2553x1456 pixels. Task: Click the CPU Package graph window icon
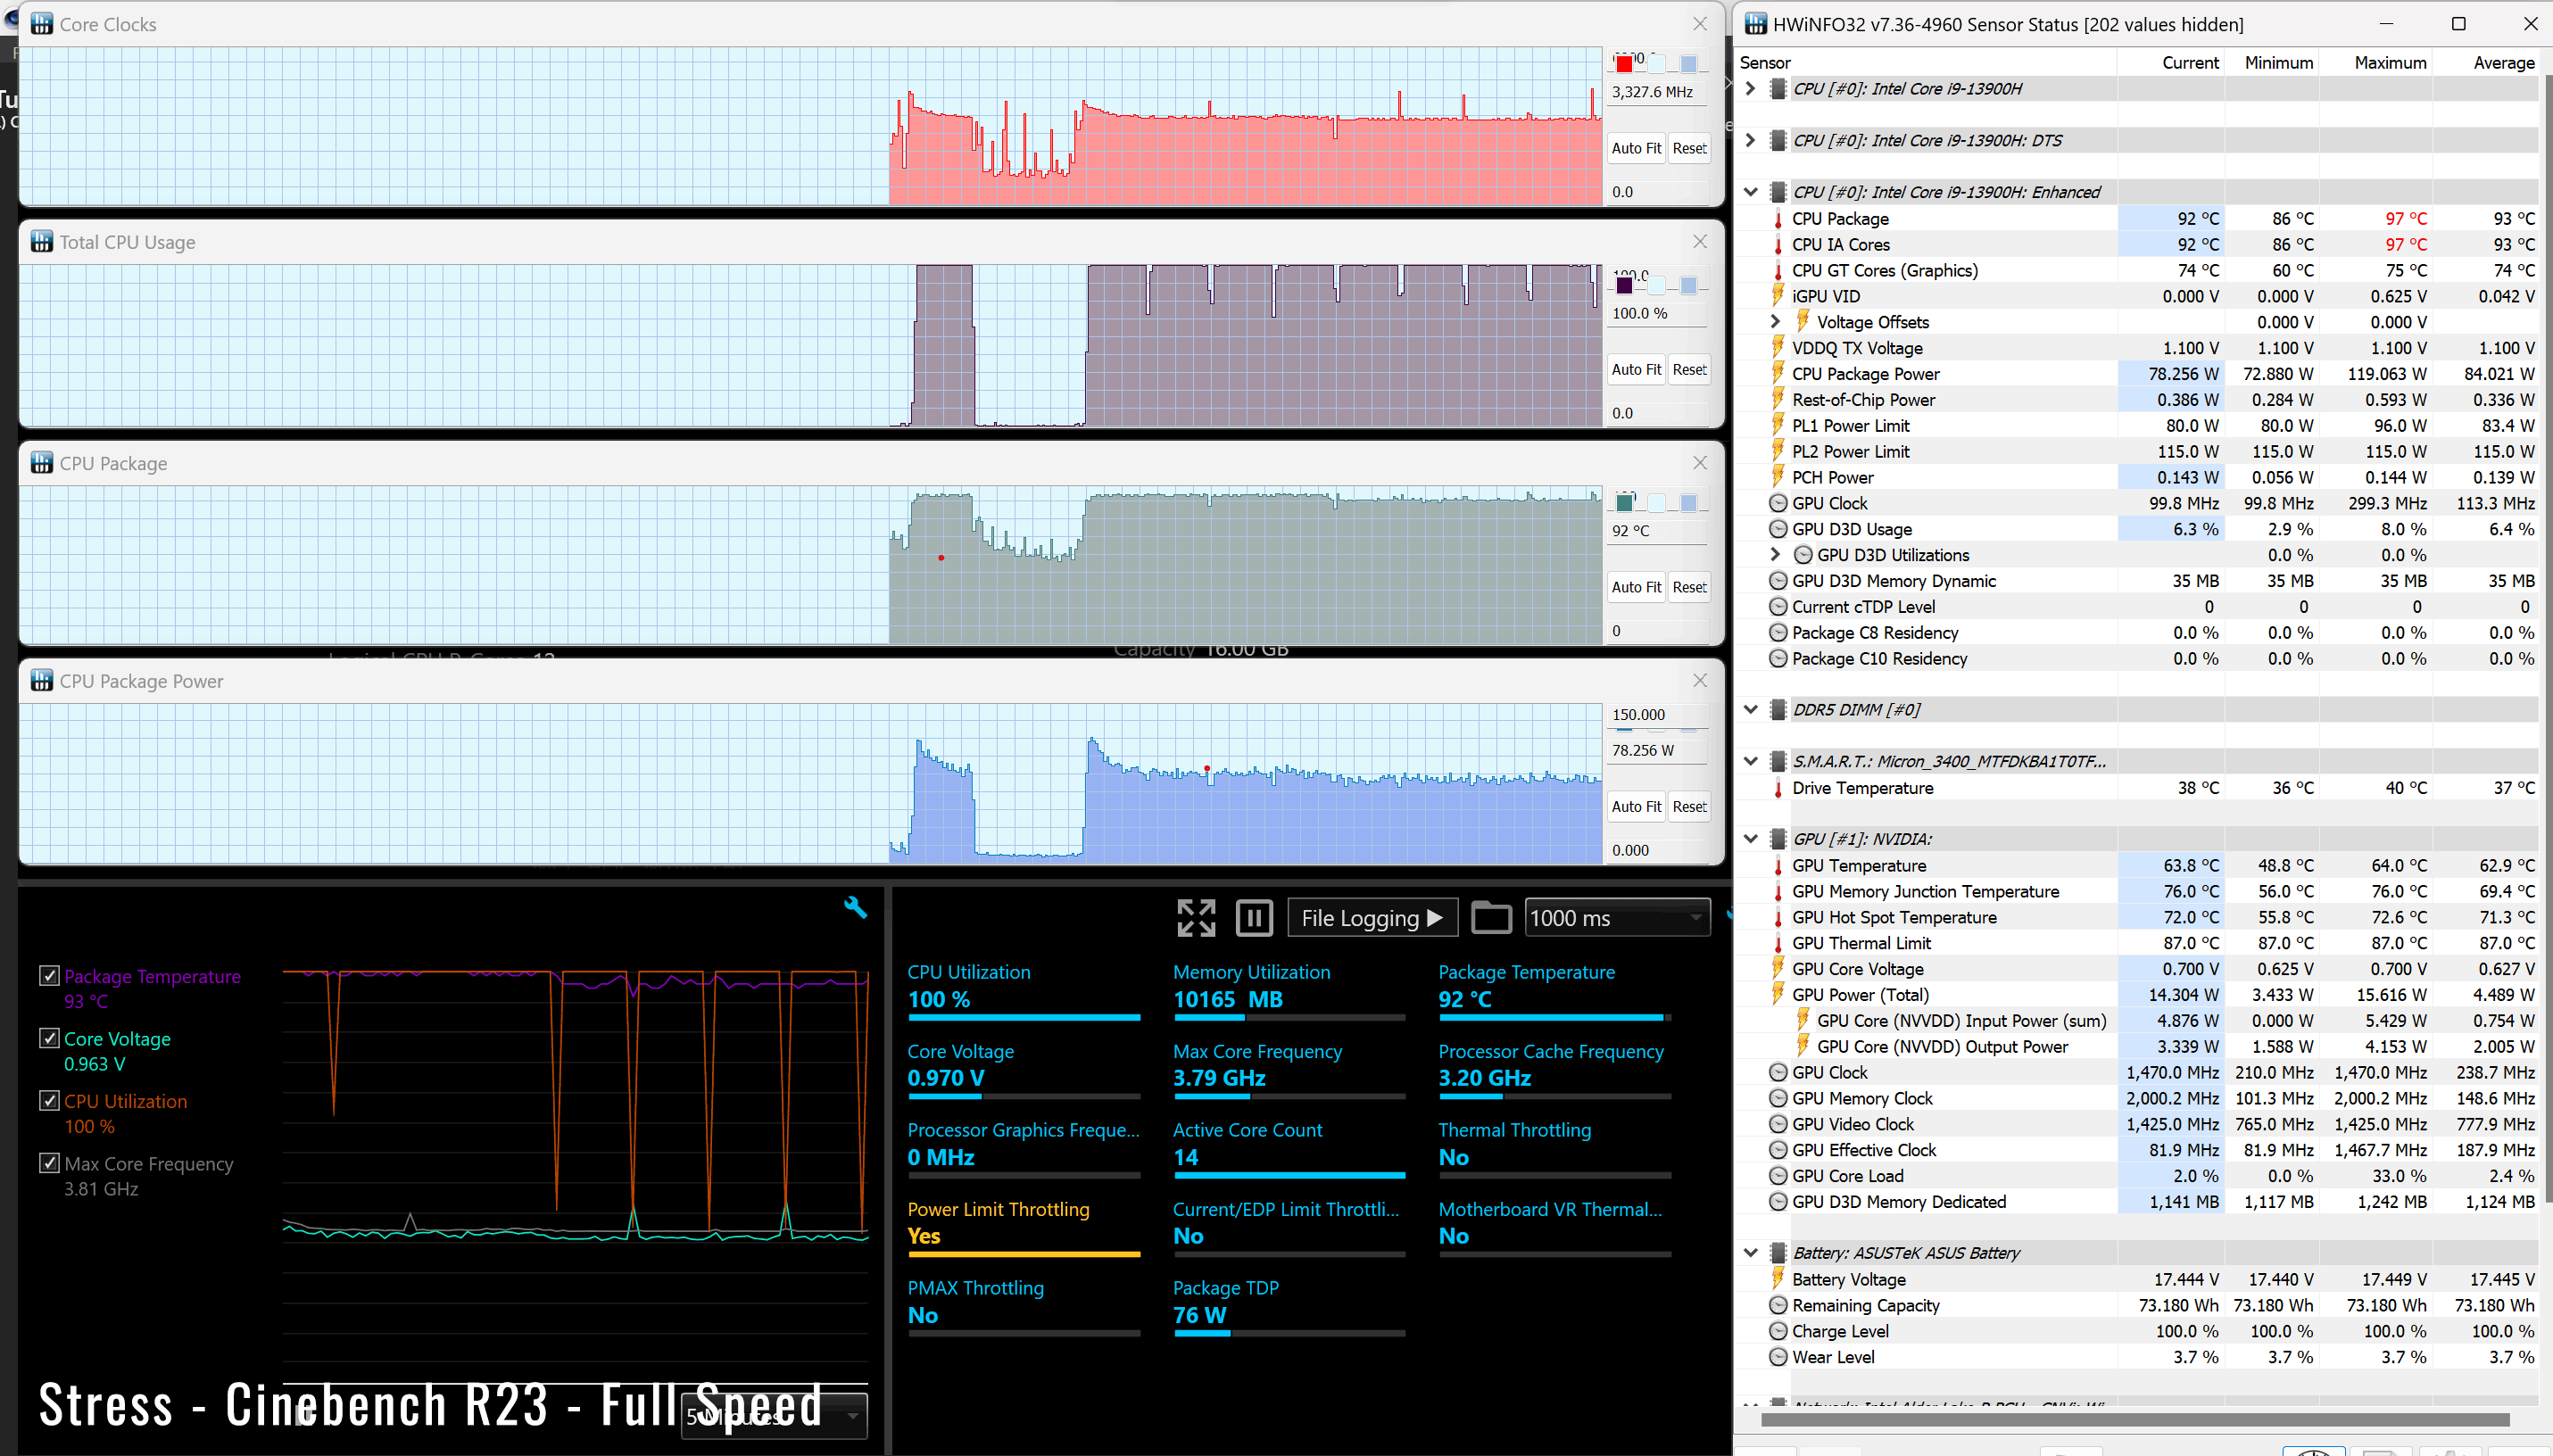coord(41,463)
